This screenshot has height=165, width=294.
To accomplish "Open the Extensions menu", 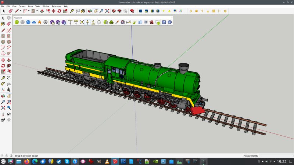I will (57, 6).
